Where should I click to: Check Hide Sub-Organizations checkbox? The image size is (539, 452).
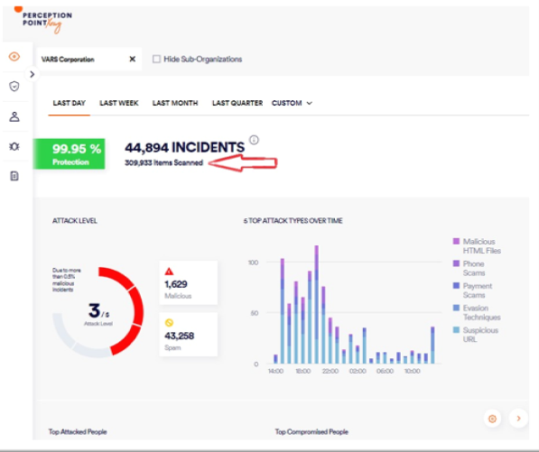point(156,59)
